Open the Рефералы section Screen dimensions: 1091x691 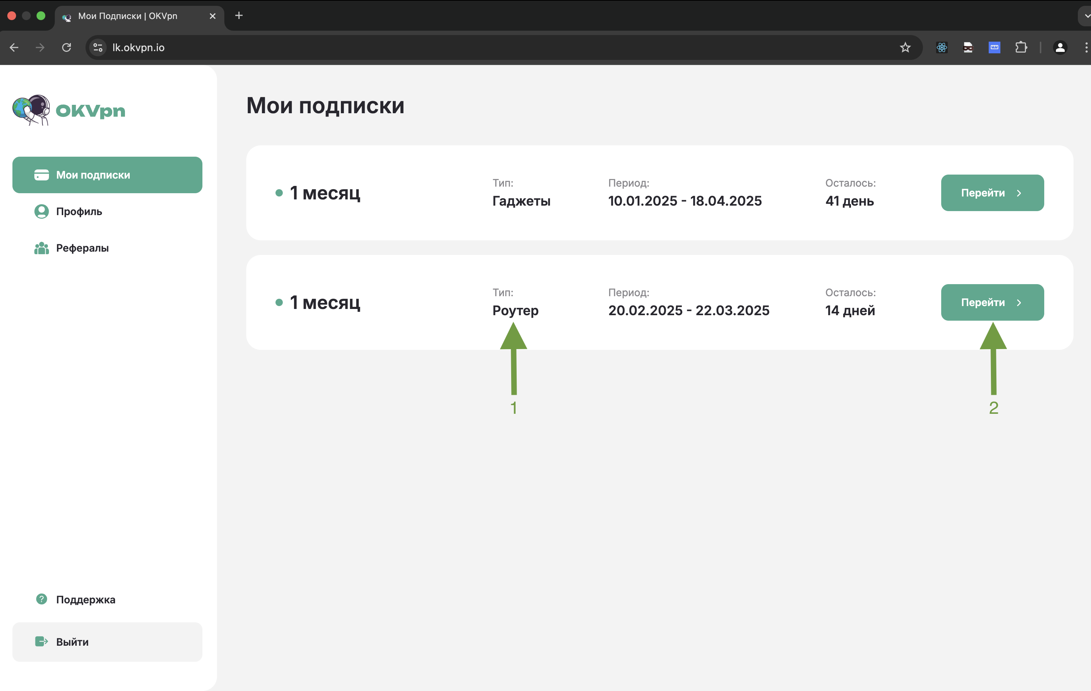point(82,248)
